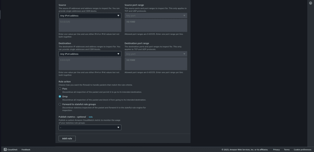Open the Destination address type dropdown
Image resolution: width=314 pixels, height=152 pixels.
(90, 54)
